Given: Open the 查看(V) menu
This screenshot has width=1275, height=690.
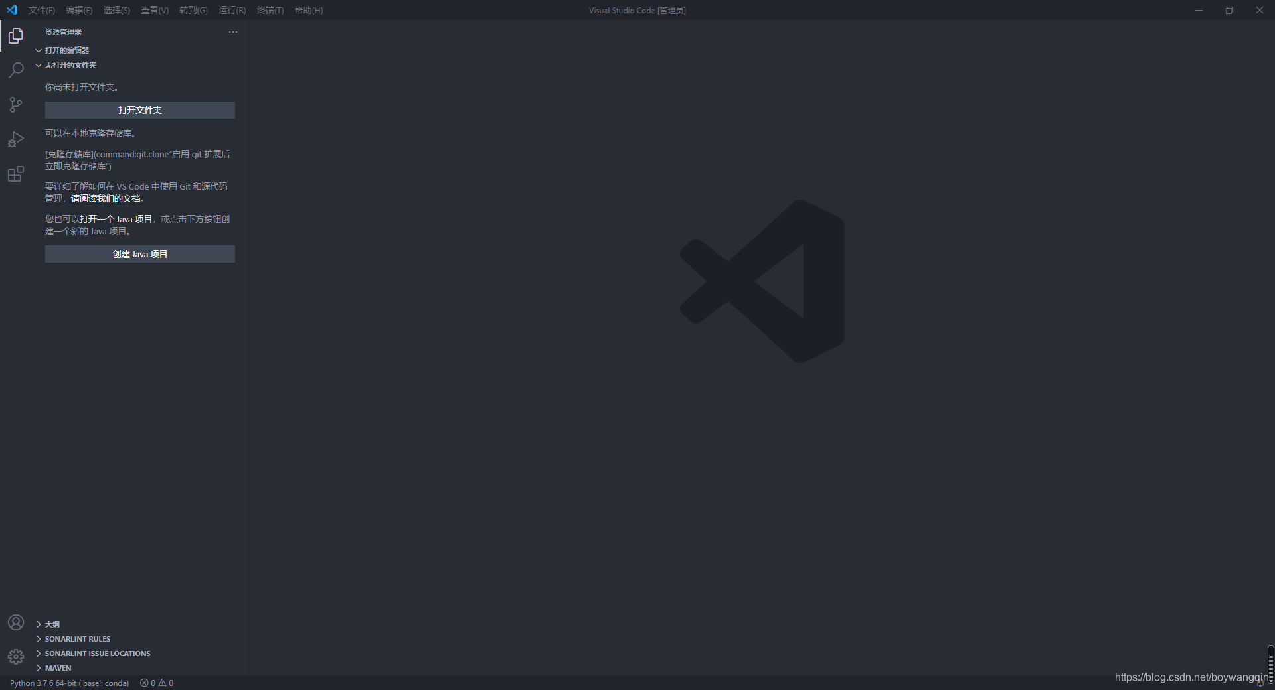Looking at the screenshot, I should click(155, 10).
